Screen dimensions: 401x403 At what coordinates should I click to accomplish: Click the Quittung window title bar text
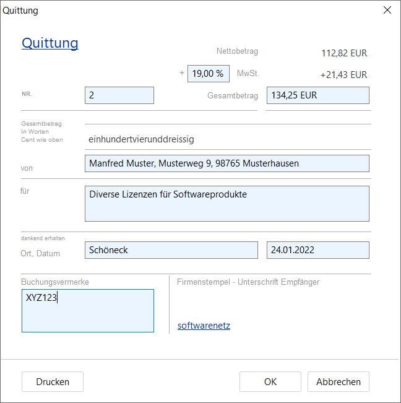coord(20,10)
